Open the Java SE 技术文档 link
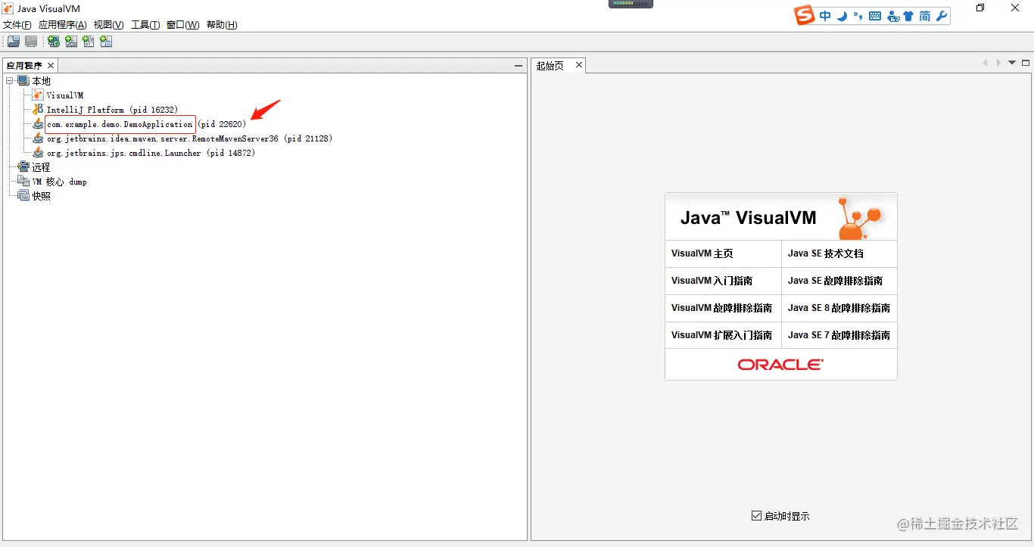This screenshot has height=547, width=1034. 825,253
